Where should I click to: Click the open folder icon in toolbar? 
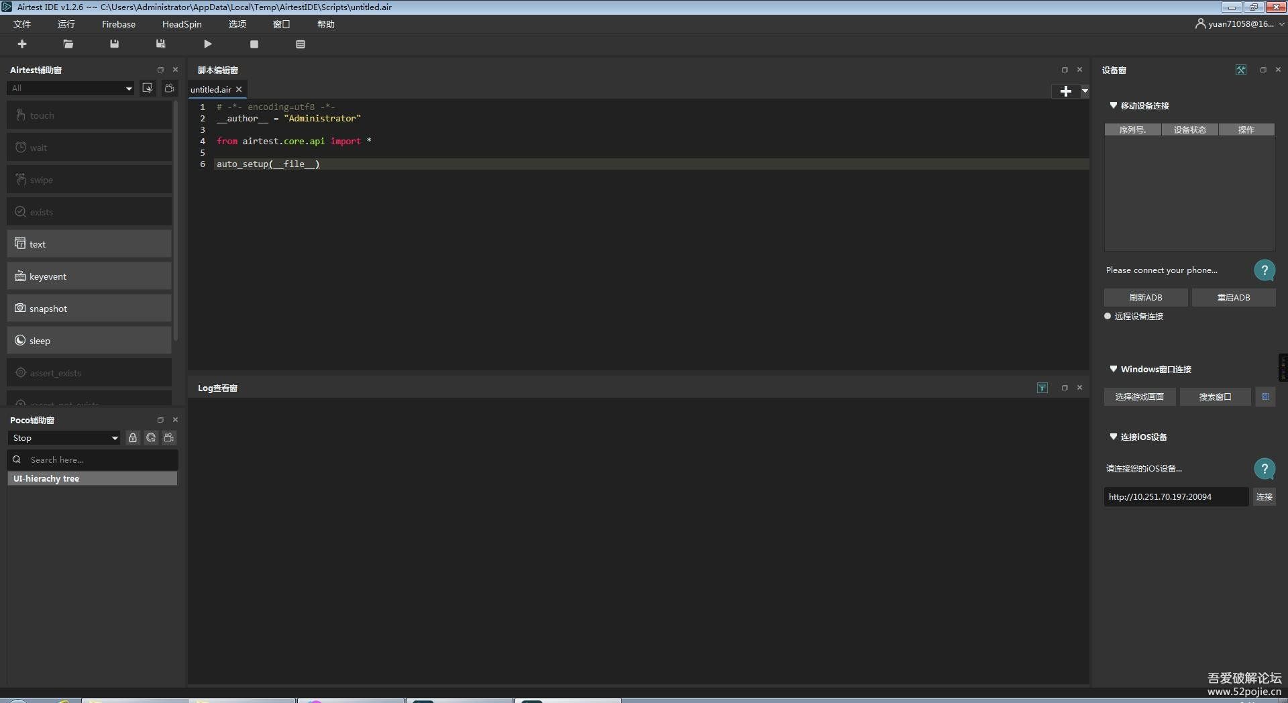[x=68, y=44]
